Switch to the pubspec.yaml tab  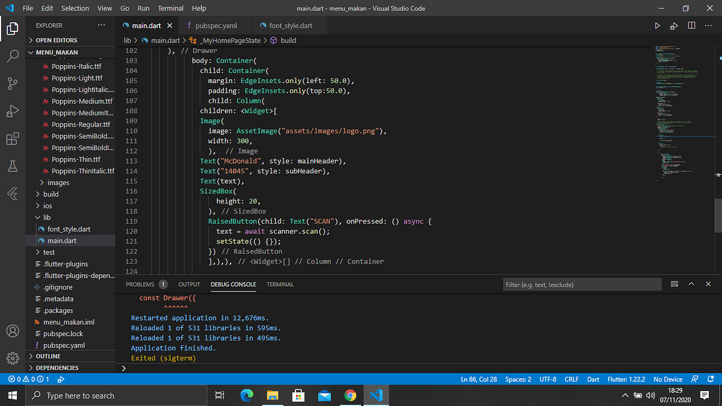click(215, 25)
